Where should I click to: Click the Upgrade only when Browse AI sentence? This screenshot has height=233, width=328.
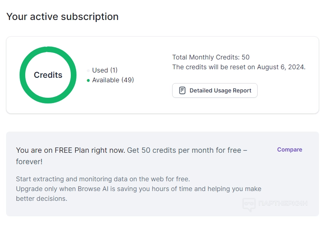(138, 189)
